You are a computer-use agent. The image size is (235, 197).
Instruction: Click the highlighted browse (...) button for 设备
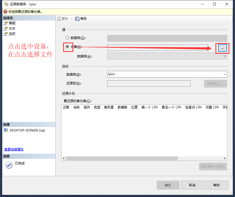(222, 48)
